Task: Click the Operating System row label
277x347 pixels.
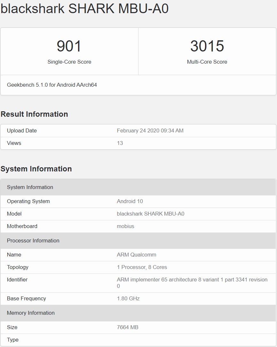Action: 28,201
